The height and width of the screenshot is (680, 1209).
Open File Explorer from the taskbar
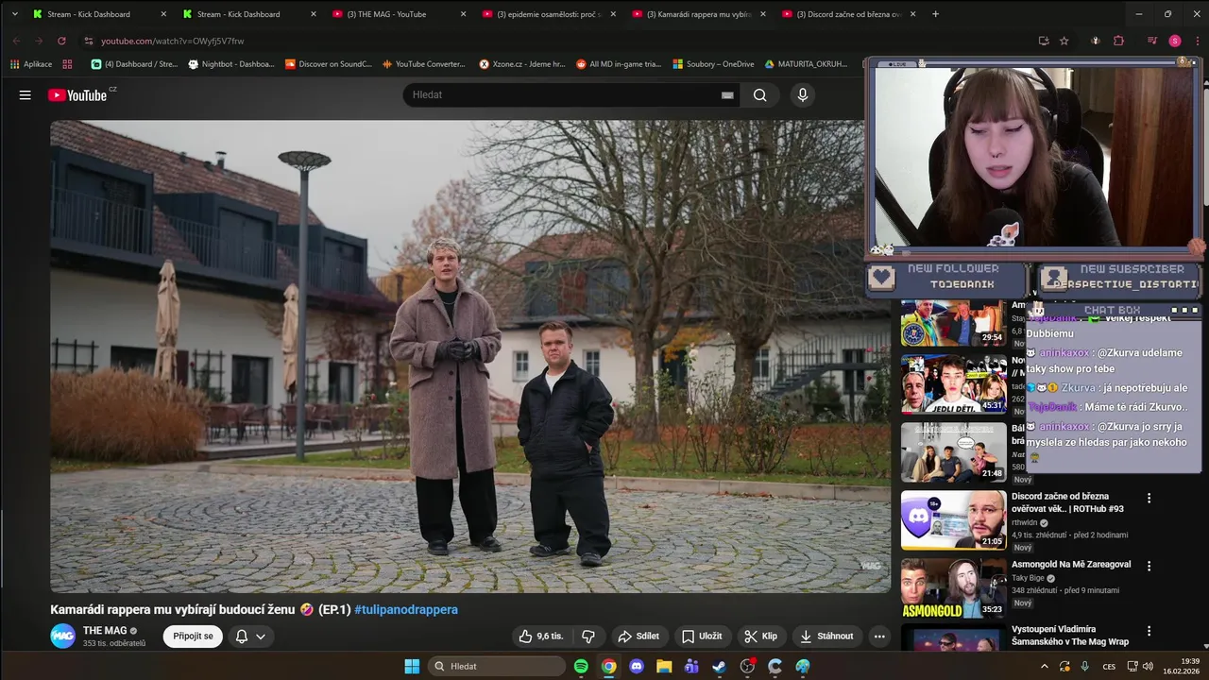[664, 666]
